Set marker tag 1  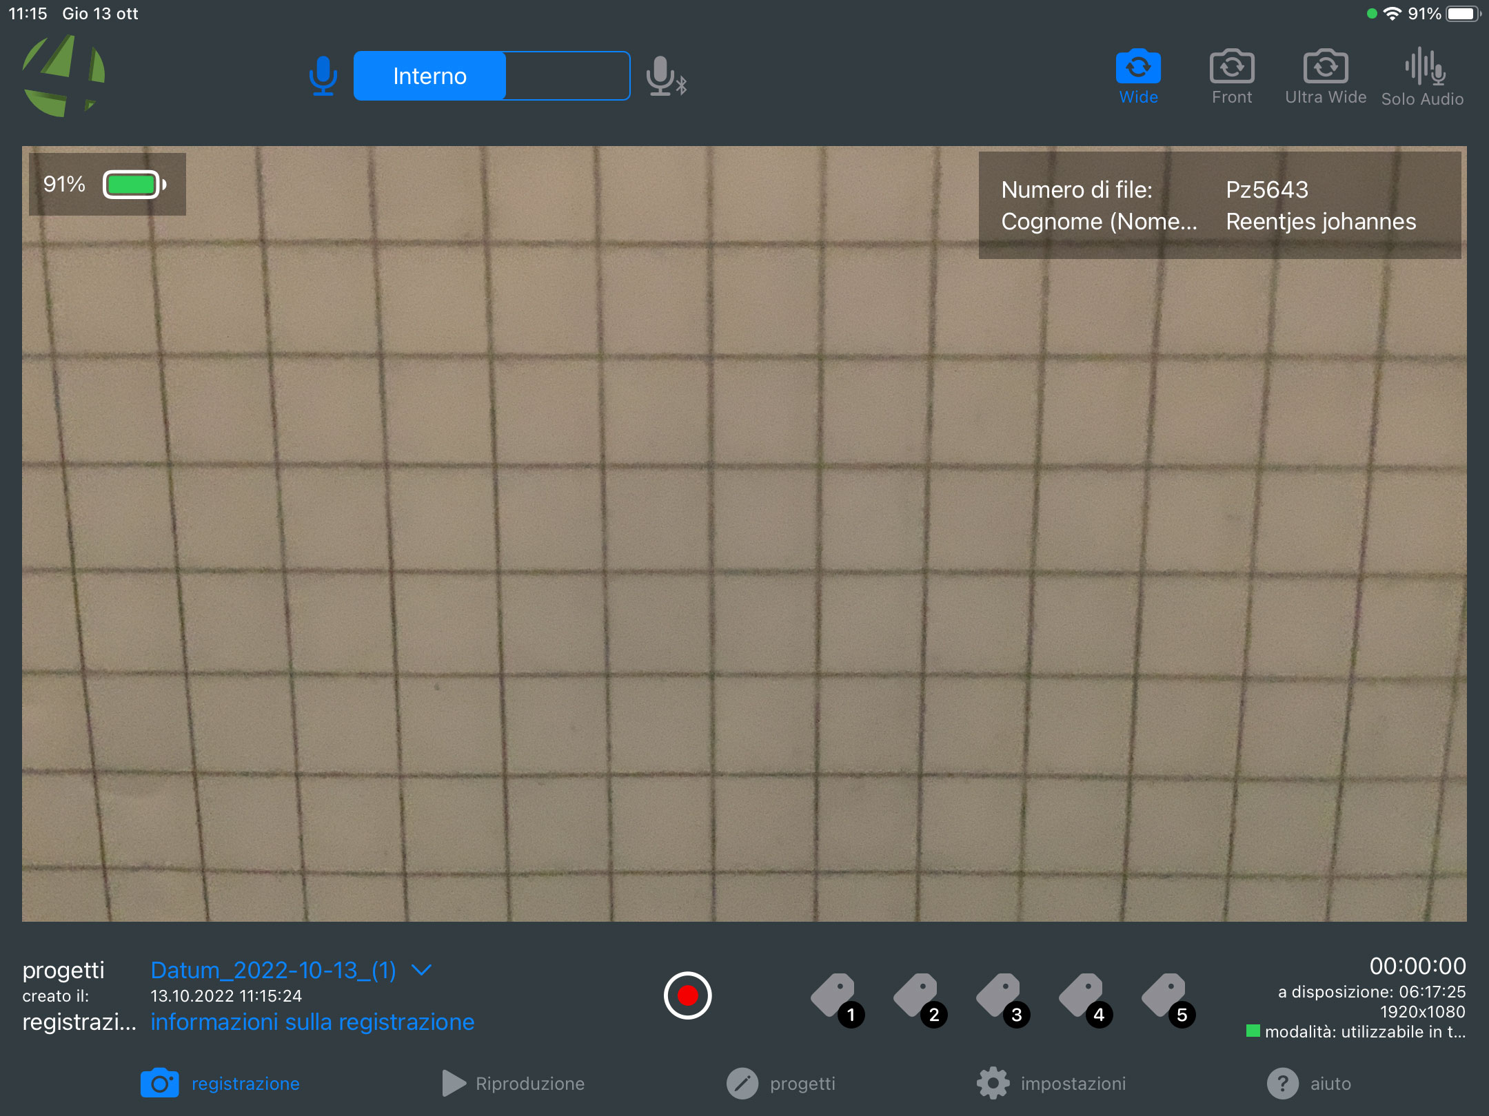[x=837, y=1000]
